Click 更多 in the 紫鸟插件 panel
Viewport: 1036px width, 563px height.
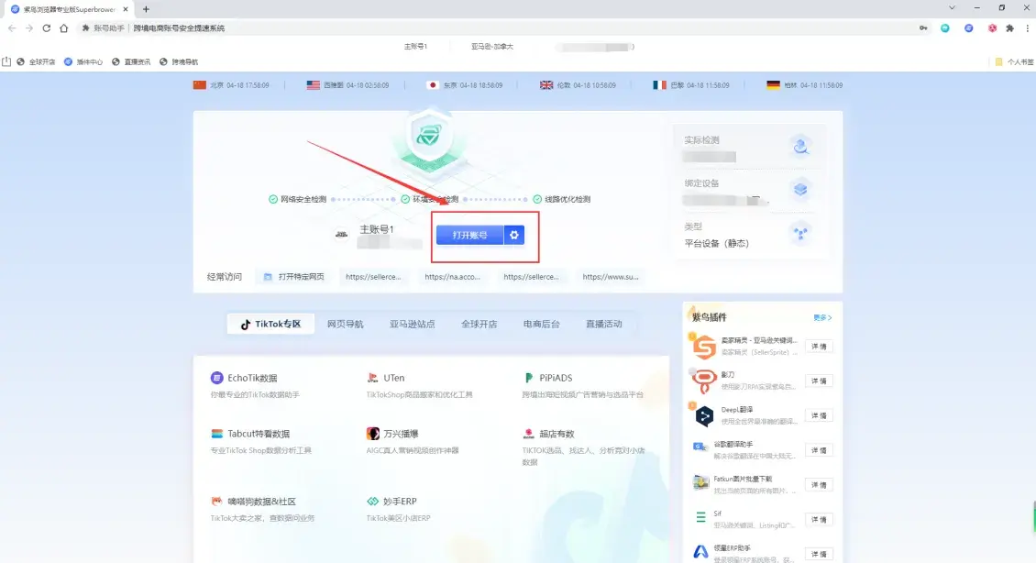822,318
